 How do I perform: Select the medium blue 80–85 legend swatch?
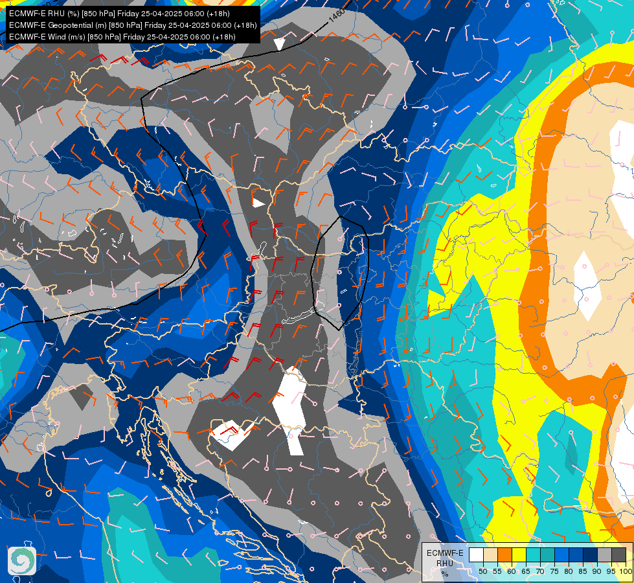pyautogui.click(x=576, y=554)
